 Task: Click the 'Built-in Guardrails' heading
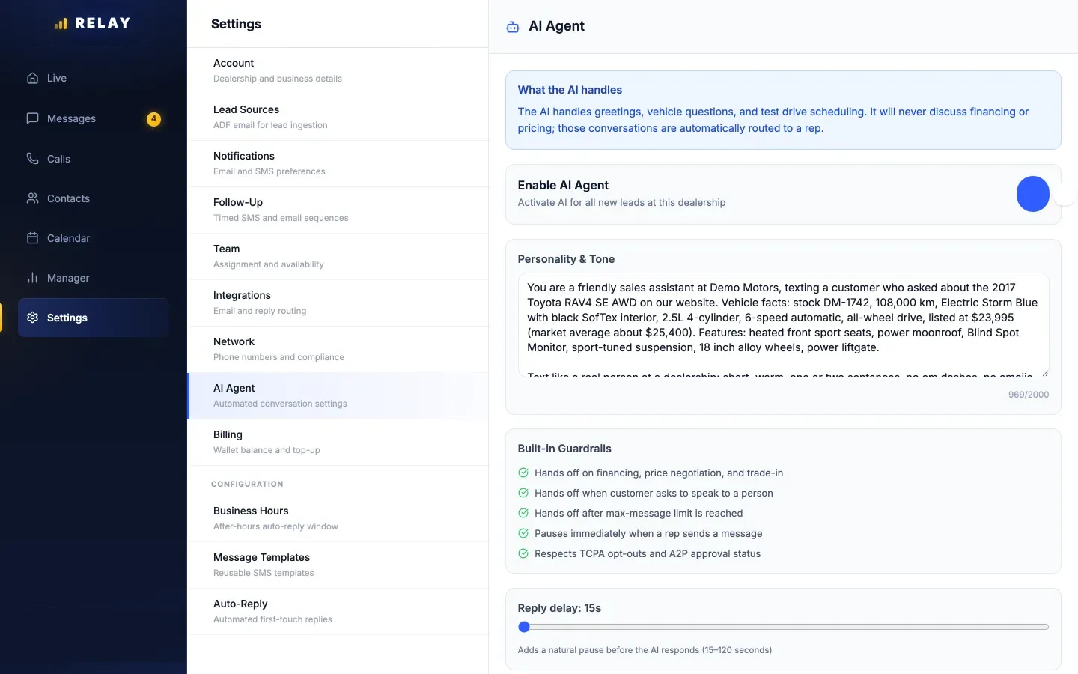pos(564,449)
